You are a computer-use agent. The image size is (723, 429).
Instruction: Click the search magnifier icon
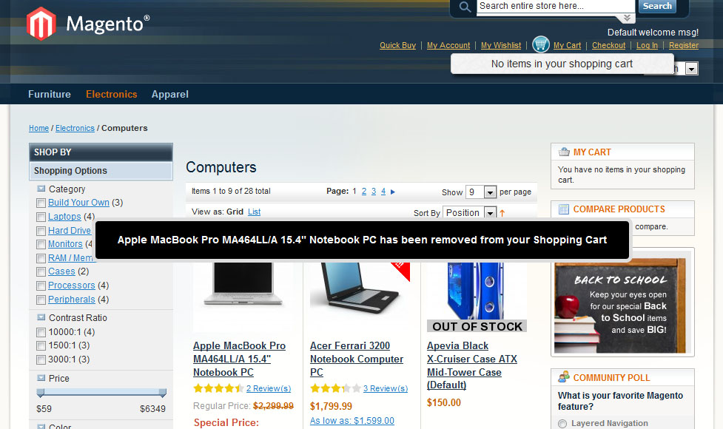tap(465, 7)
